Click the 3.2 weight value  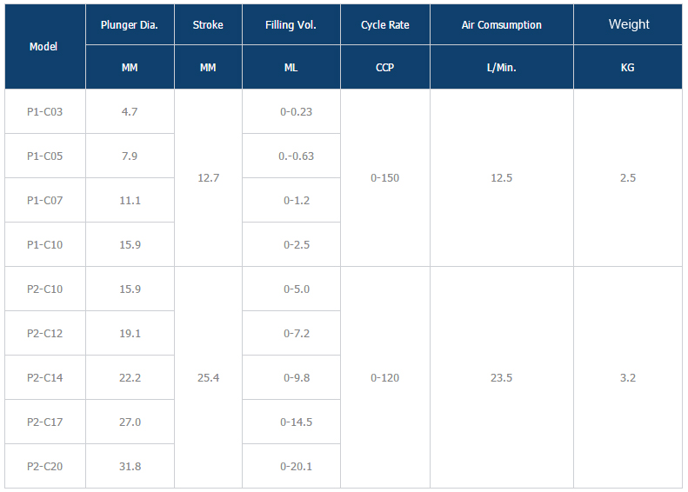628,377
